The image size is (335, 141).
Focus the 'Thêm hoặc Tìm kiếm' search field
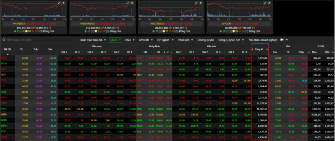click(39, 40)
